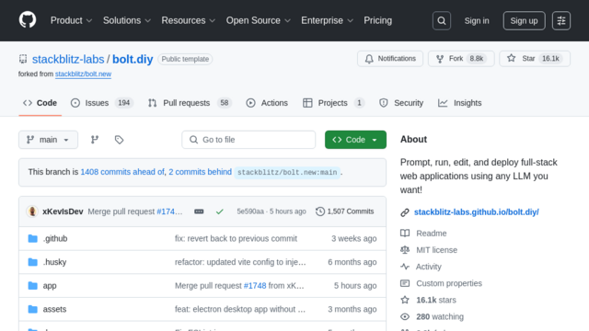Open the search magnifier button
Viewport: 589px width, 331px height.
point(442,20)
